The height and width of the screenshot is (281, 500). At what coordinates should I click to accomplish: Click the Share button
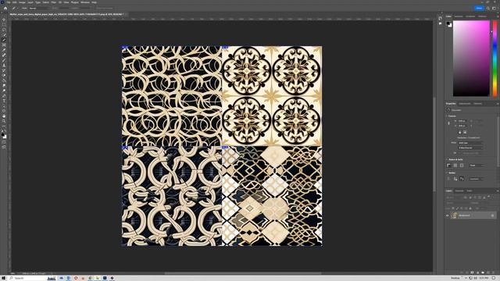click(479, 9)
